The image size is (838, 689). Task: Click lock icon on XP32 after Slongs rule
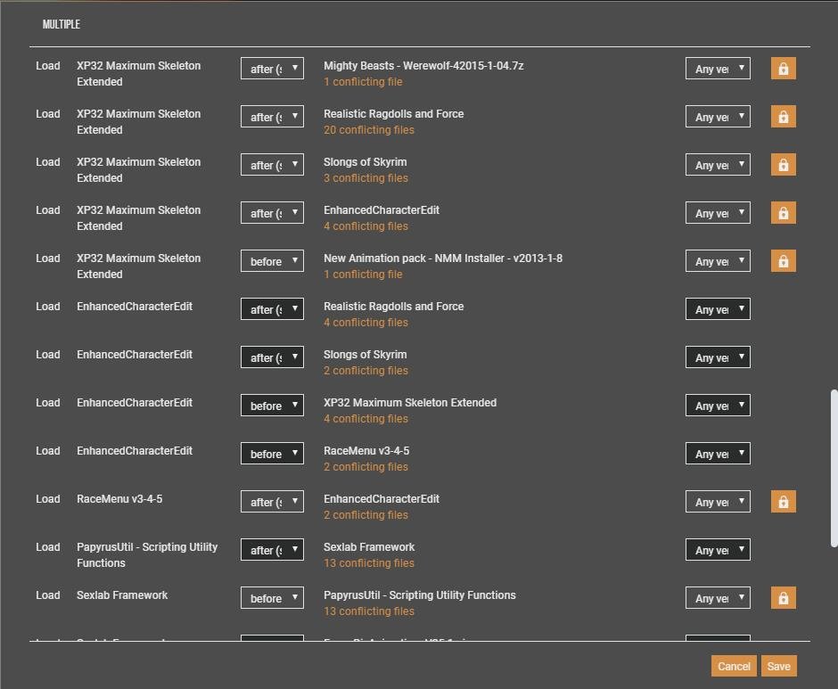pos(783,165)
